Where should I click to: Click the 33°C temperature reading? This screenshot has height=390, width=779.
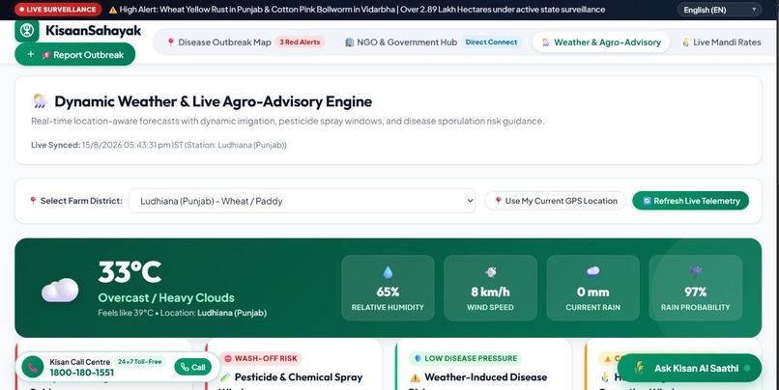coord(130,272)
